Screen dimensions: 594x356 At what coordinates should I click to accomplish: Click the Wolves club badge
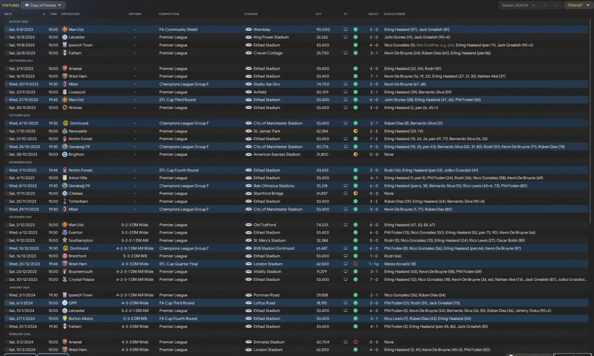coord(65,108)
